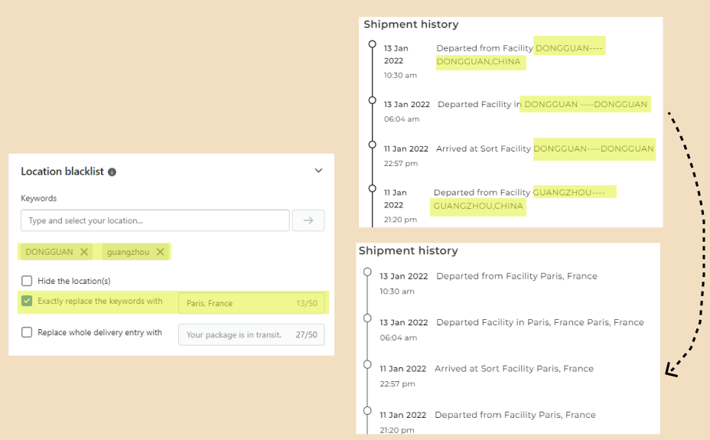
Task: Click timeline marker beside GUANGZHOU departure entry
Action: point(373,188)
